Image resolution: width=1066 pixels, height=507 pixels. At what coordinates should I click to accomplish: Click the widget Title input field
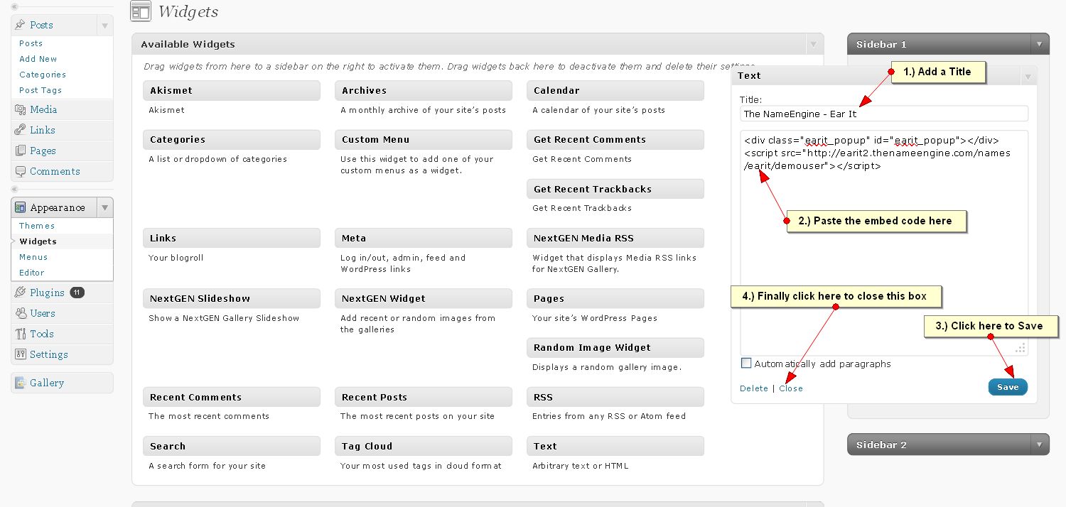(884, 114)
